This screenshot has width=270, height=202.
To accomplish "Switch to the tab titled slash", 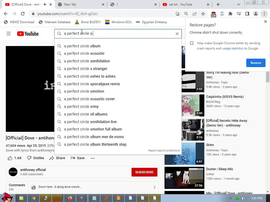I will [133, 4].
